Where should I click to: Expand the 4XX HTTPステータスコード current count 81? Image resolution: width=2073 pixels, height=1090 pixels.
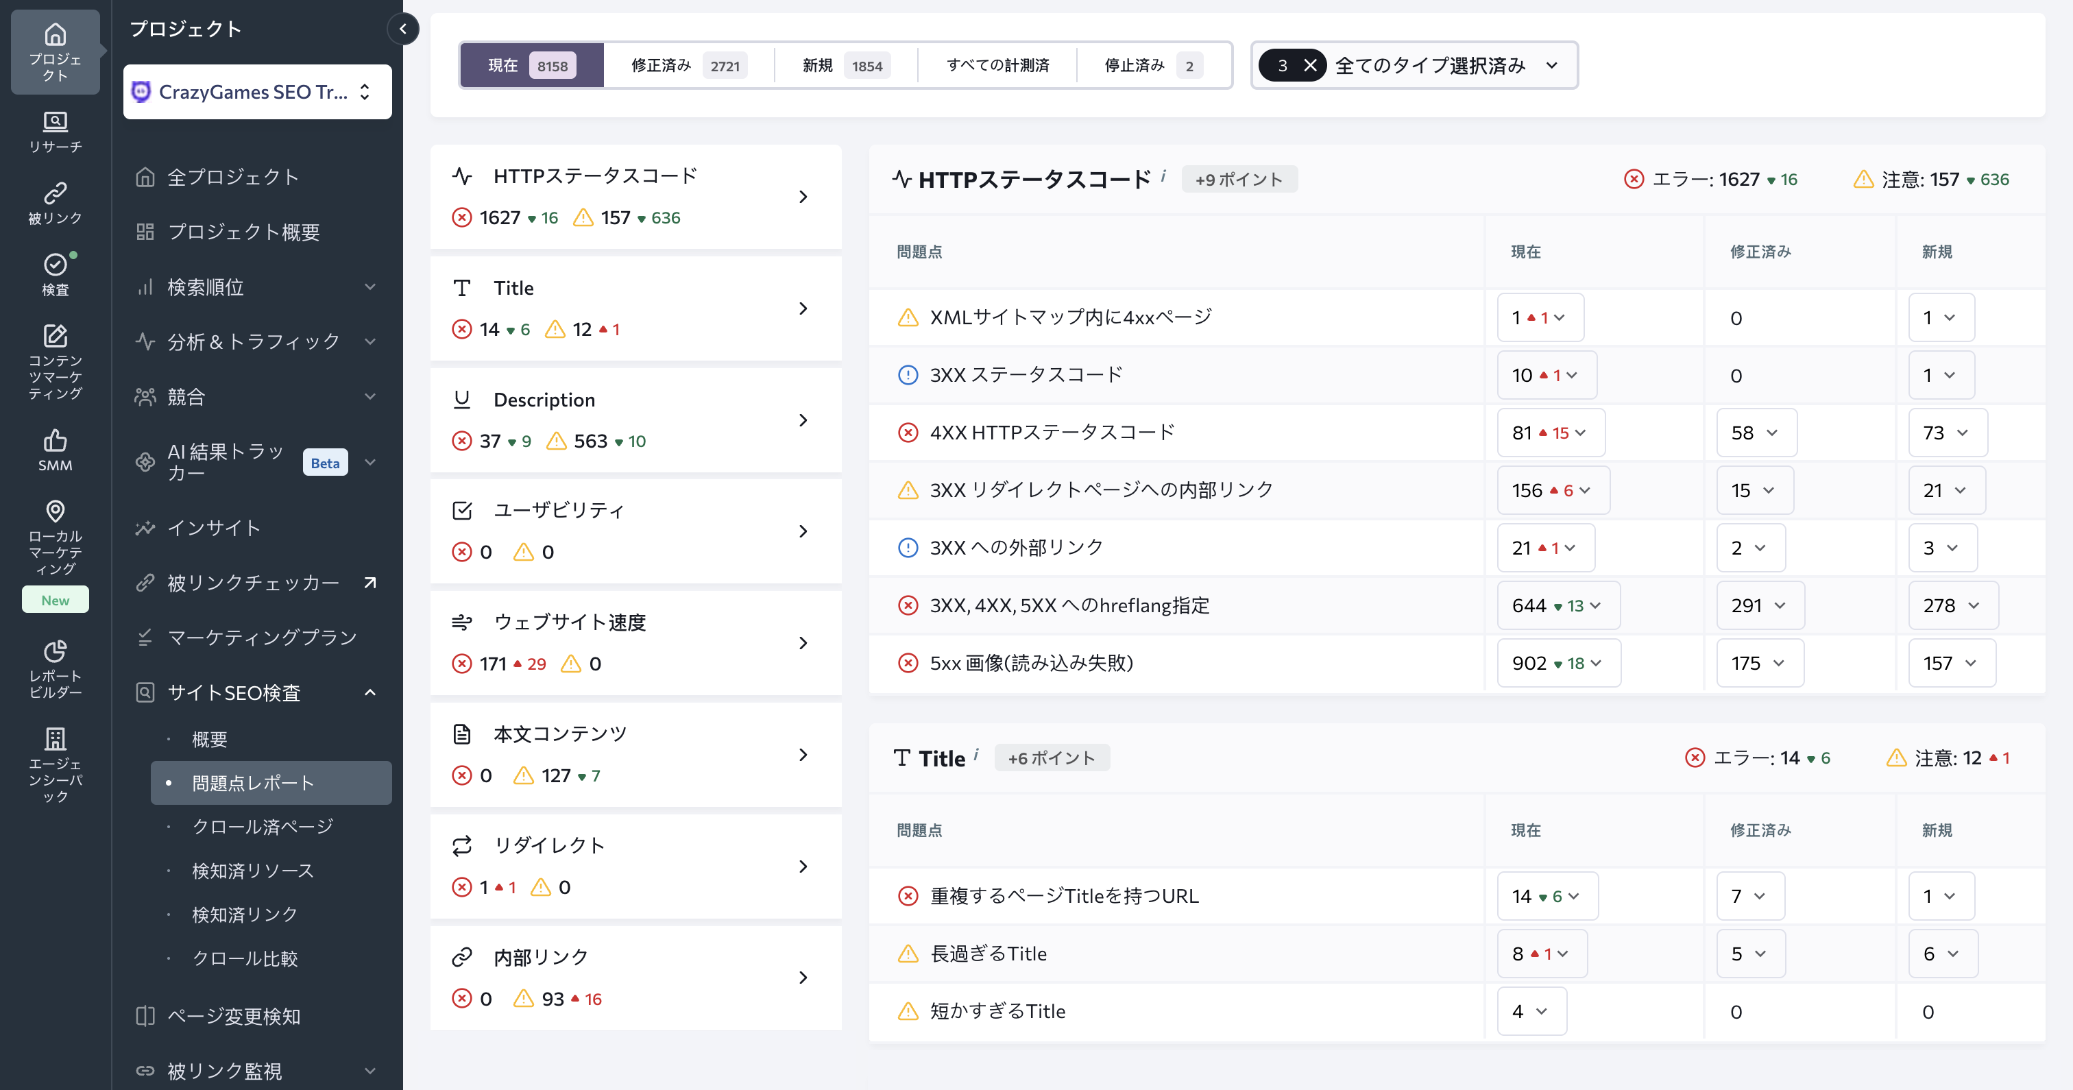(1550, 433)
